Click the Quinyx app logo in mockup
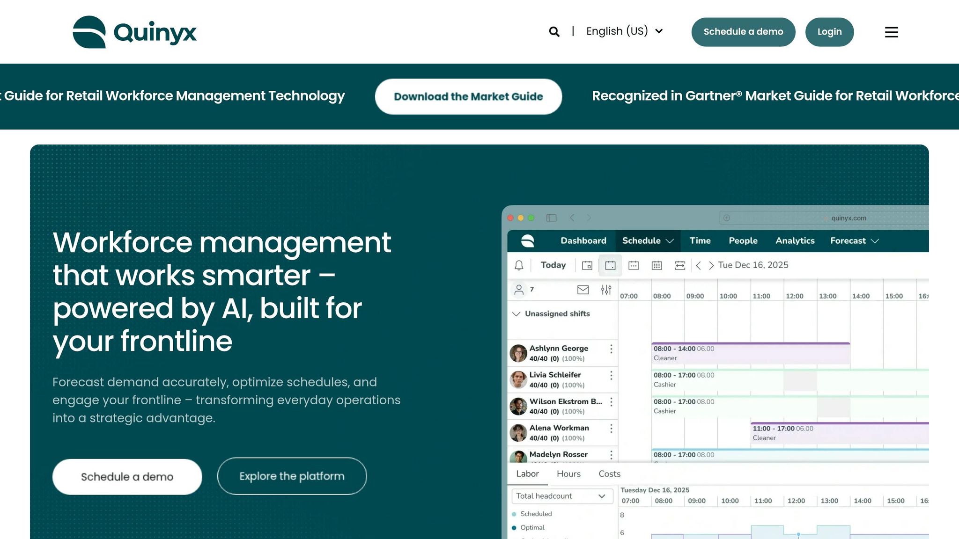This screenshot has width=959, height=539. tap(528, 240)
